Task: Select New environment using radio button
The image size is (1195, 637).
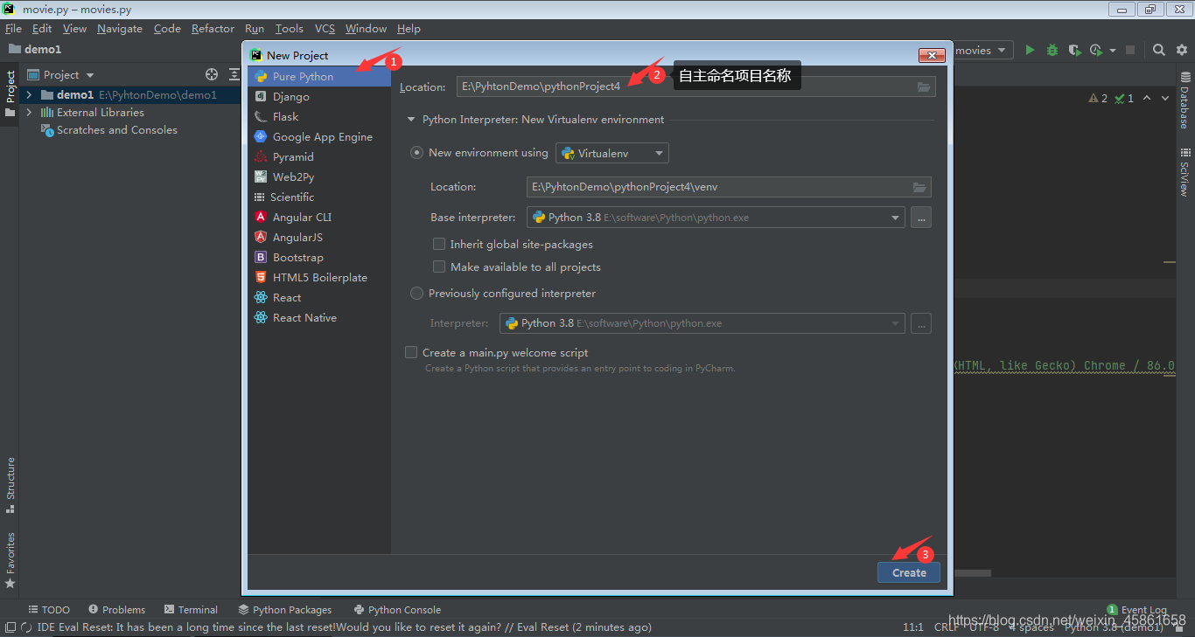Action: point(417,153)
